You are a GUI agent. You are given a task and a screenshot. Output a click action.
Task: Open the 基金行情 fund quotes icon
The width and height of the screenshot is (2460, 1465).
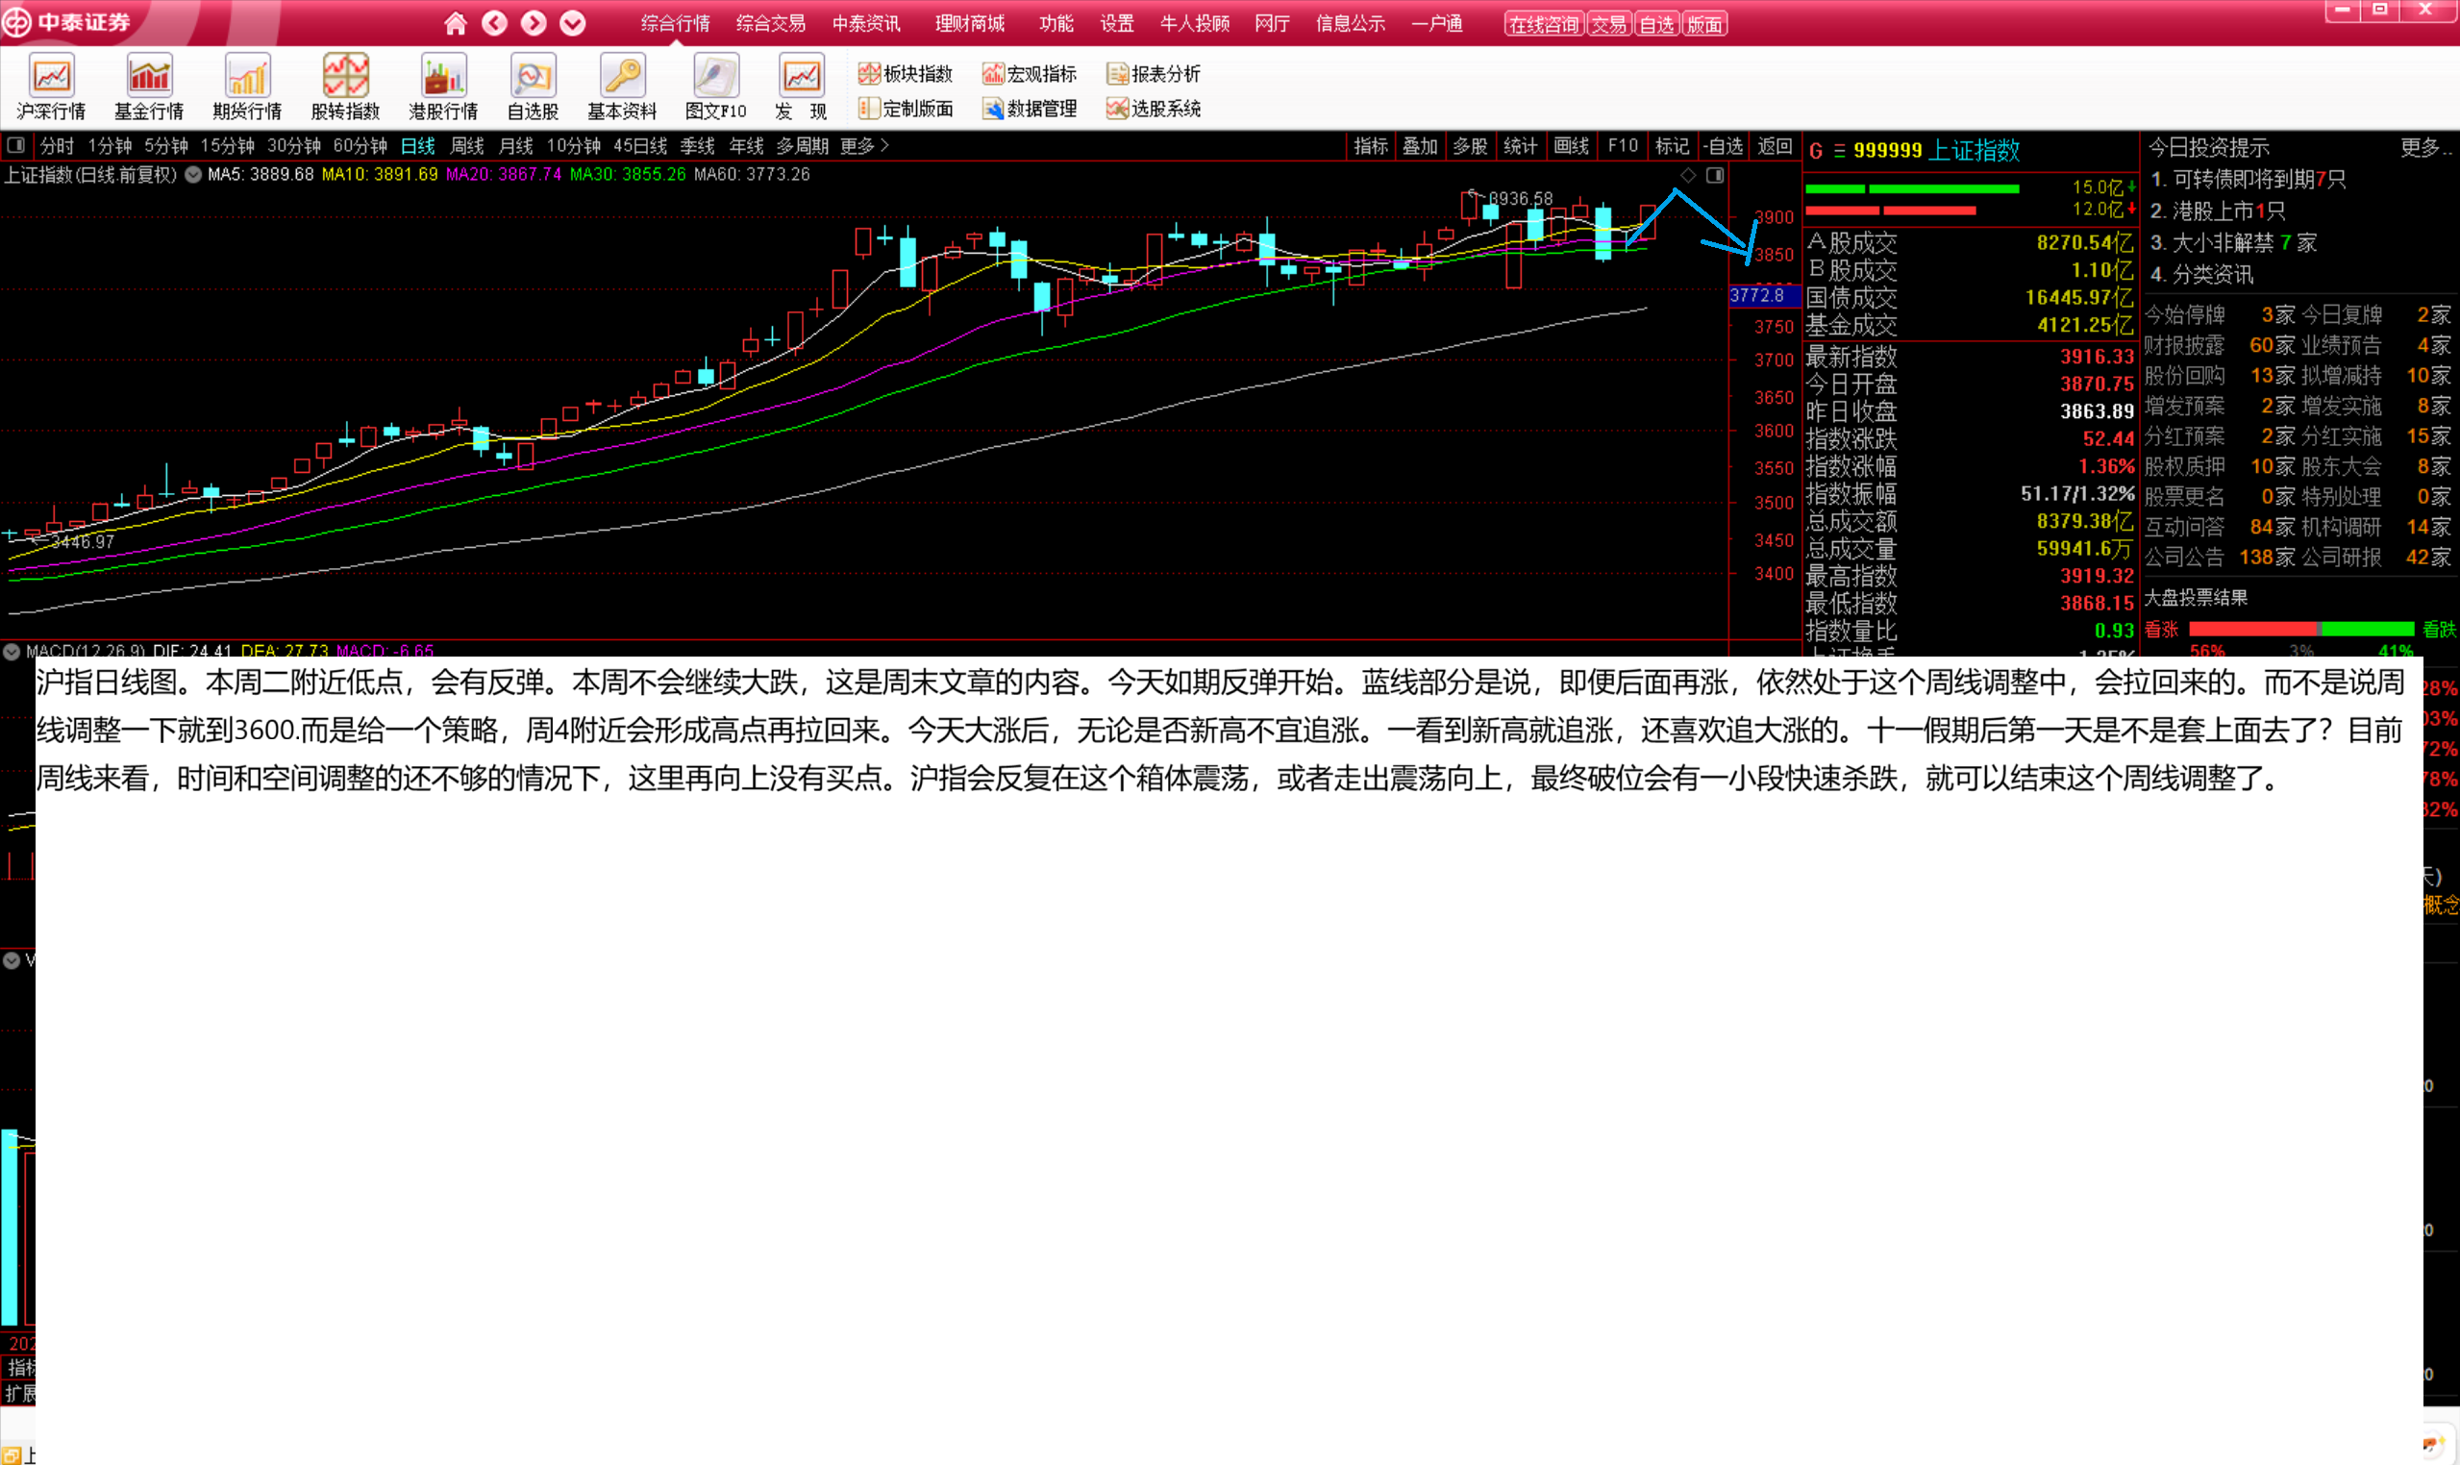(149, 77)
